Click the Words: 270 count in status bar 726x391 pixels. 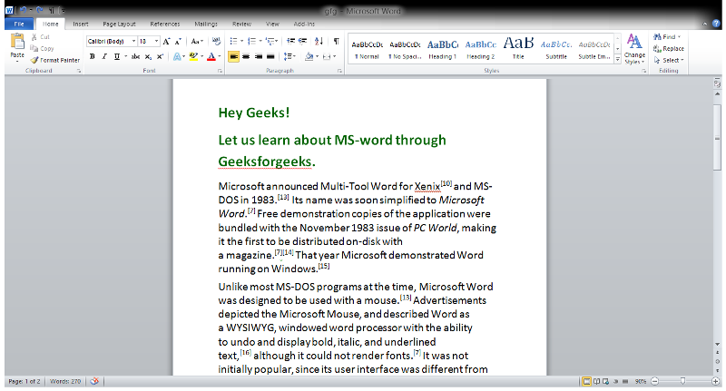click(66, 382)
